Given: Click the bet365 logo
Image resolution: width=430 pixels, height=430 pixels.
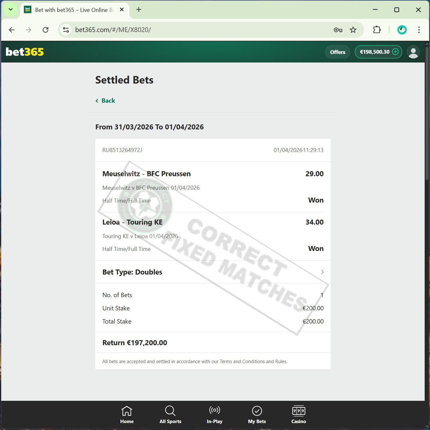Looking at the screenshot, I should (x=25, y=52).
